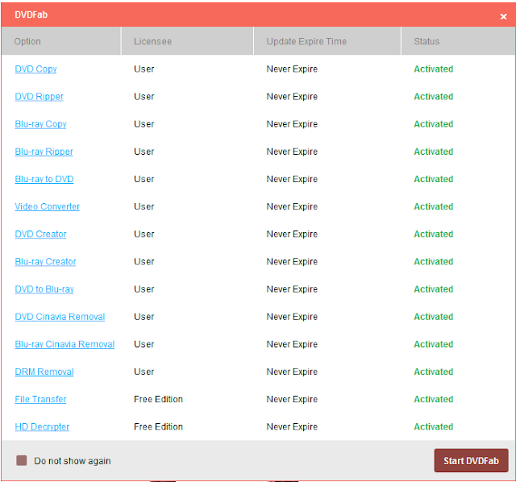Open the Video Converter link
Image resolution: width=516 pixels, height=482 pixels.
tap(48, 206)
